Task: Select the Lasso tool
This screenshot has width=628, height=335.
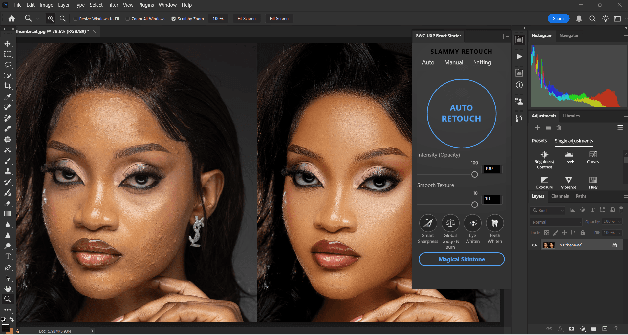Action: pyautogui.click(x=8, y=65)
